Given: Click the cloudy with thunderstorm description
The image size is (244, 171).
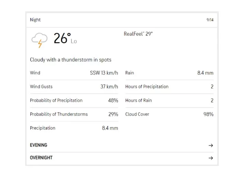Looking at the screenshot, I should tap(71, 60).
